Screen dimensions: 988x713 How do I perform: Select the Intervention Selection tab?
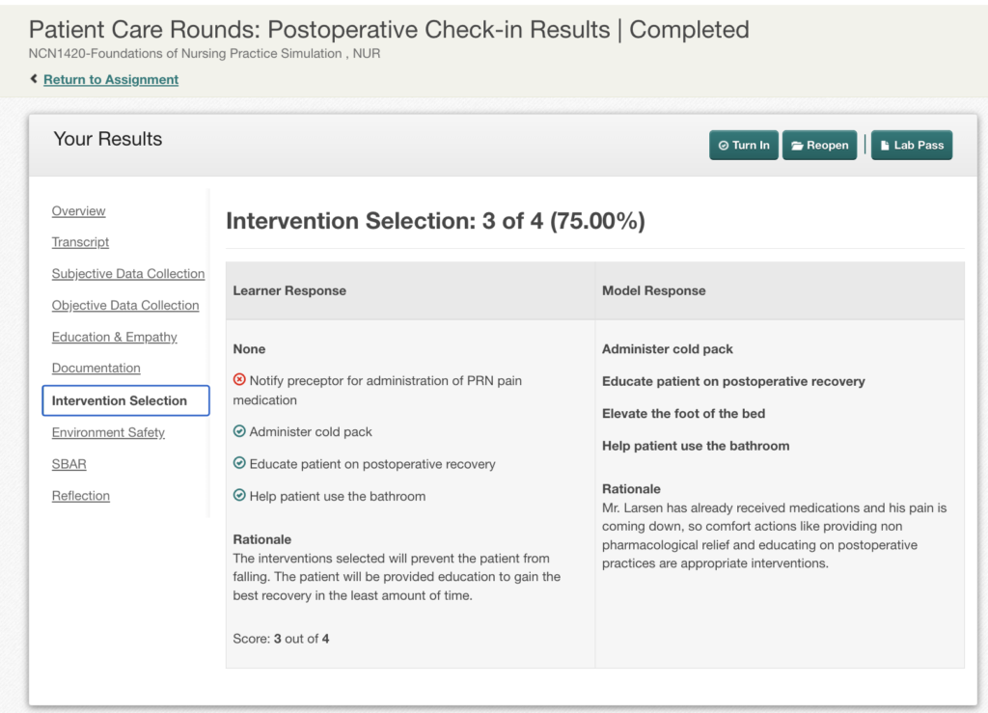pyautogui.click(x=126, y=400)
